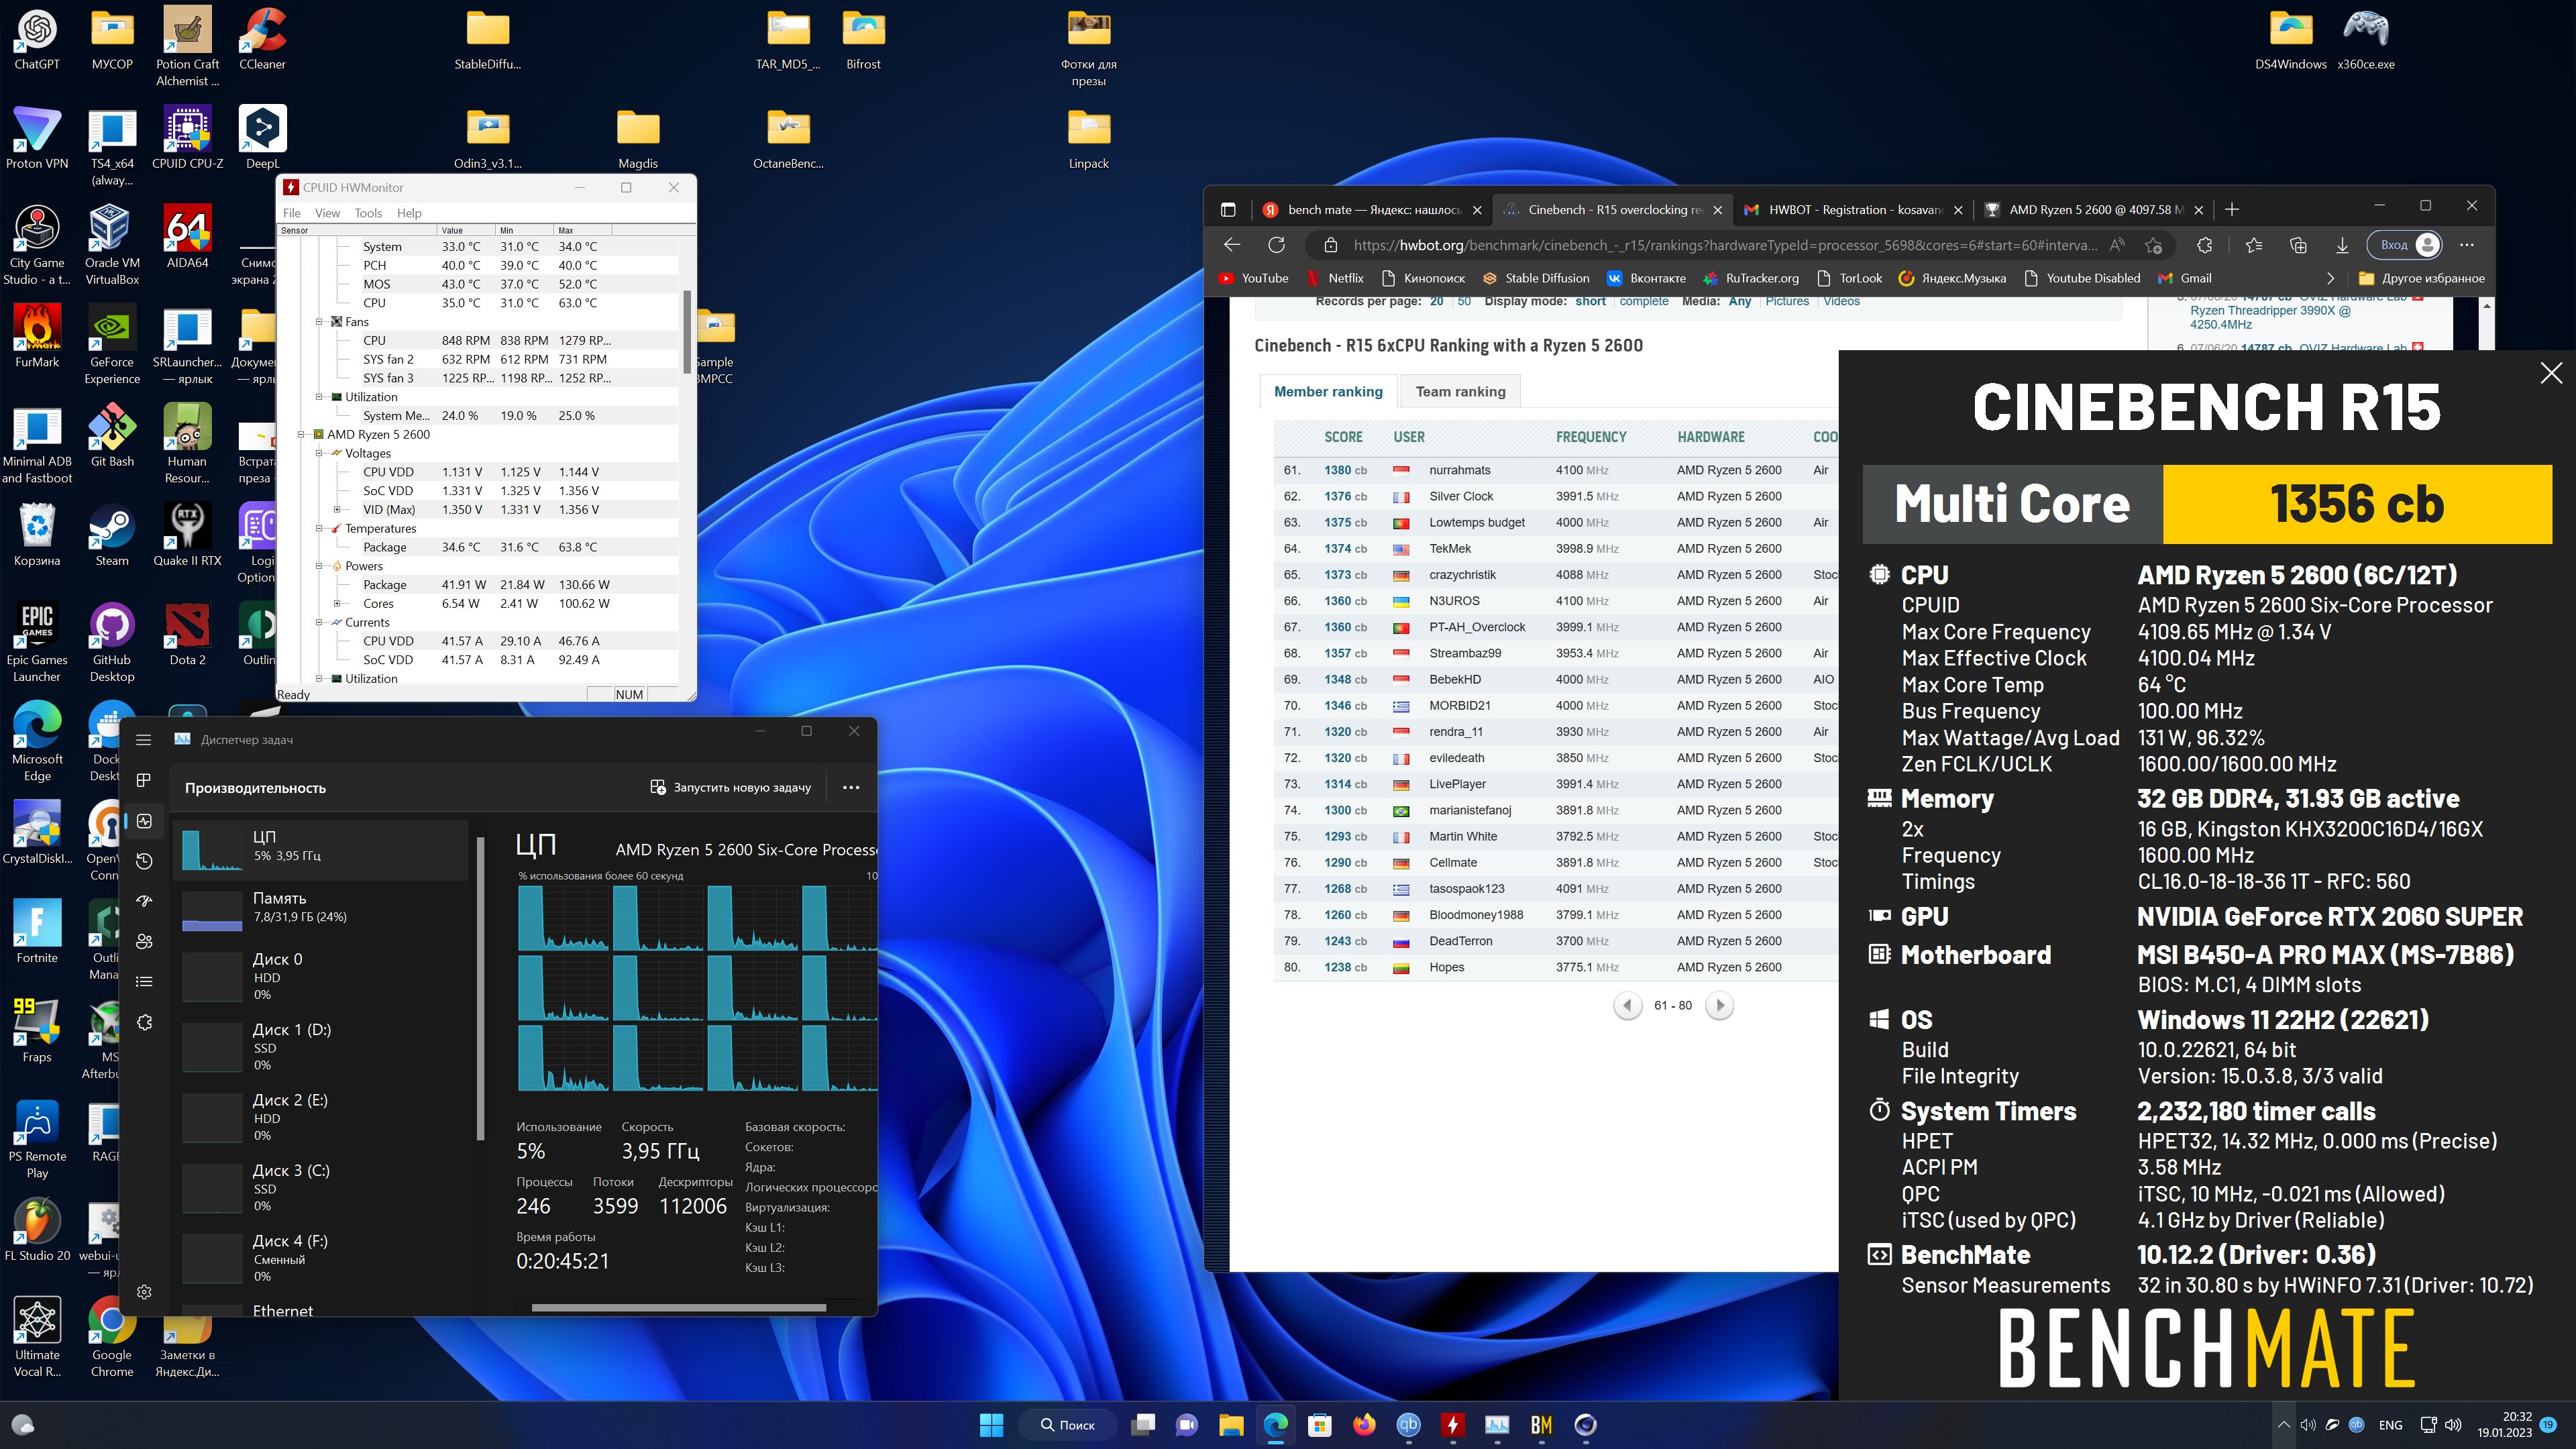Collapse AMD Ryzen 5 2600 node in HWMonitor
This screenshot has width=2576, height=1449.
point(302,434)
